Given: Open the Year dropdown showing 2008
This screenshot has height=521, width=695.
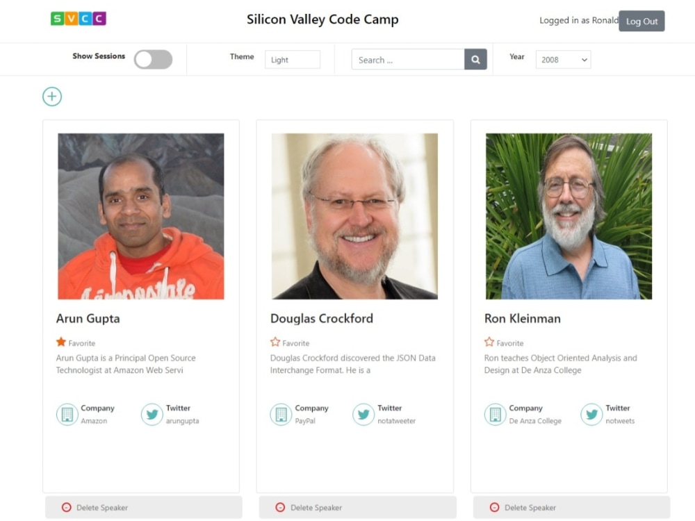Looking at the screenshot, I should click(564, 59).
